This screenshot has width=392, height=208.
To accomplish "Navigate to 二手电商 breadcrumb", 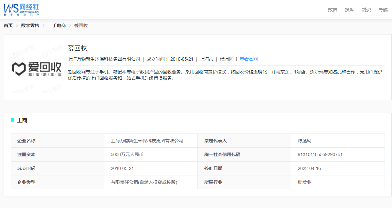I will [x=57, y=25].
